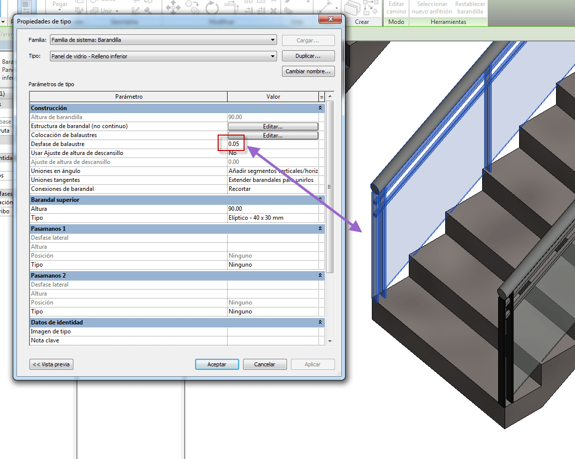Collapse the Pasamanos 1 section

point(320,228)
